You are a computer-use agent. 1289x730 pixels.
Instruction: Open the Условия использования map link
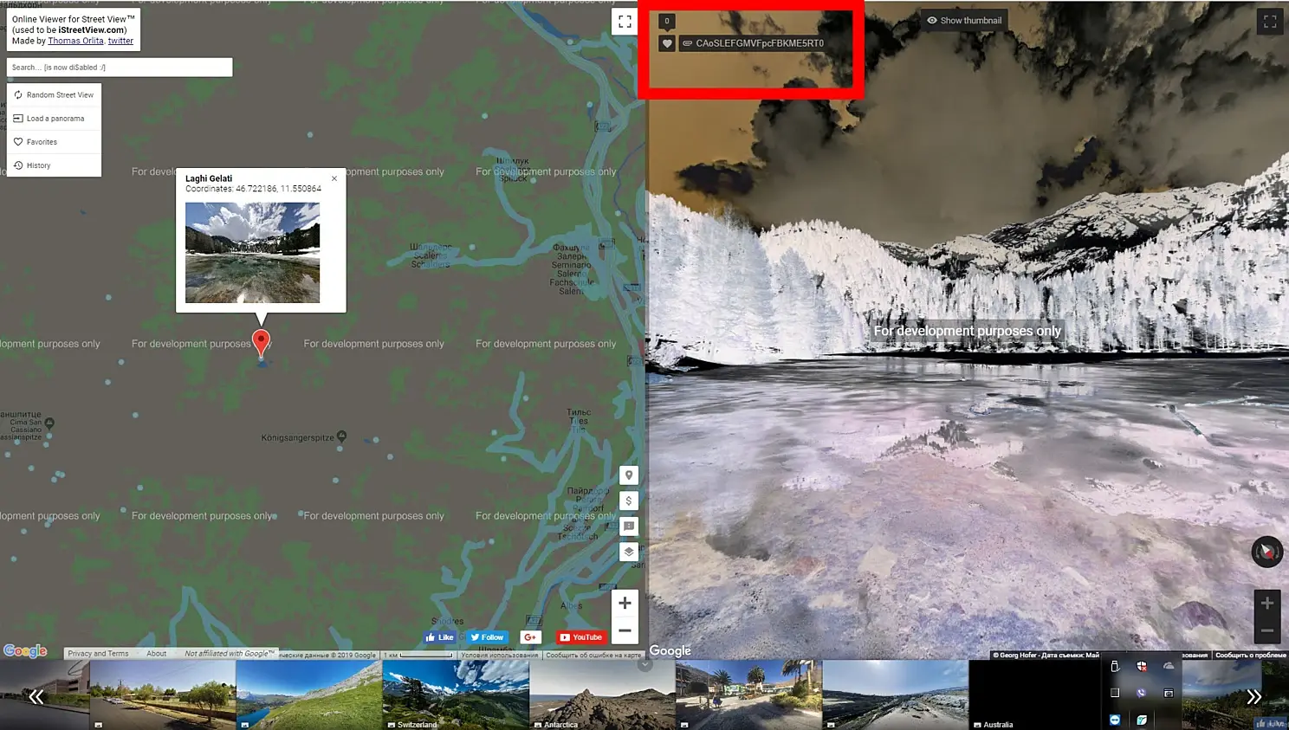[499, 656]
